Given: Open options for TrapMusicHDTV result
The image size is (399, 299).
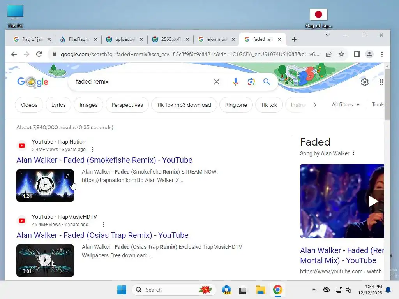Looking at the screenshot, I should 103,225.
